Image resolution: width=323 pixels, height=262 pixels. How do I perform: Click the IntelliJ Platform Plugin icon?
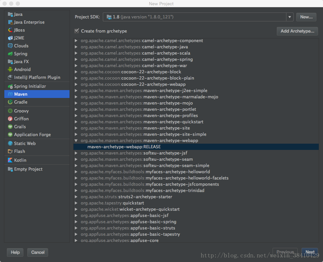10,78
